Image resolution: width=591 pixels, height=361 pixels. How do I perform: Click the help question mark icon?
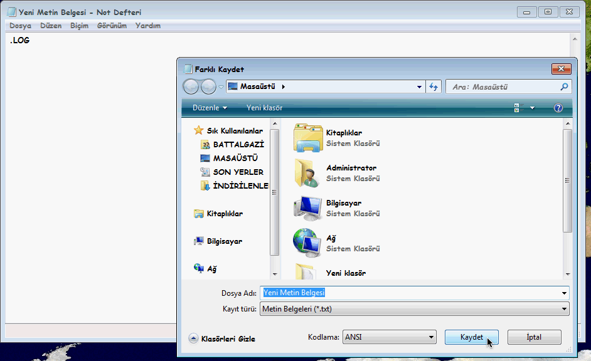558,108
